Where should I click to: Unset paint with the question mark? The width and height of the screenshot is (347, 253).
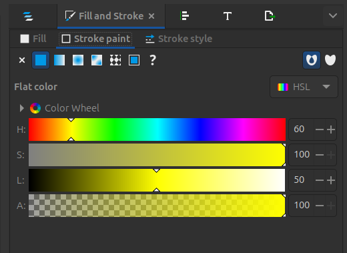click(153, 60)
